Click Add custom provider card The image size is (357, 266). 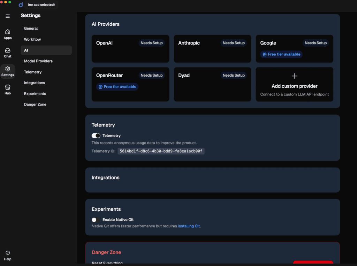coord(294,84)
